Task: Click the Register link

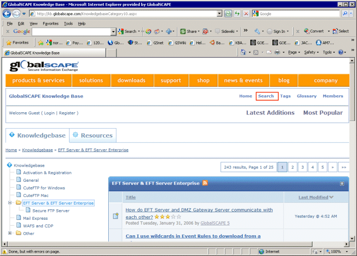Action: 67,113
